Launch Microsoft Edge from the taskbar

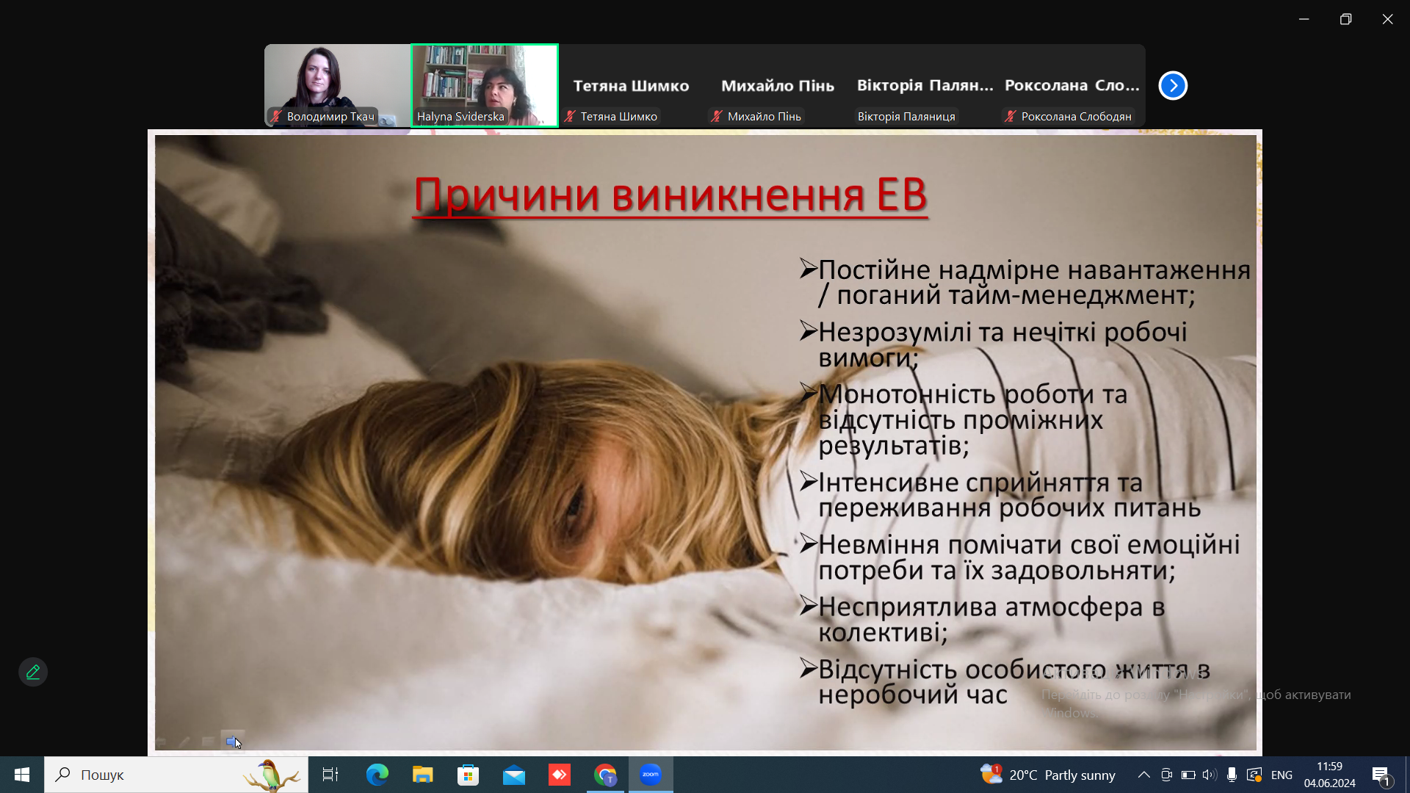pyautogui.click(x=377, y=775)
